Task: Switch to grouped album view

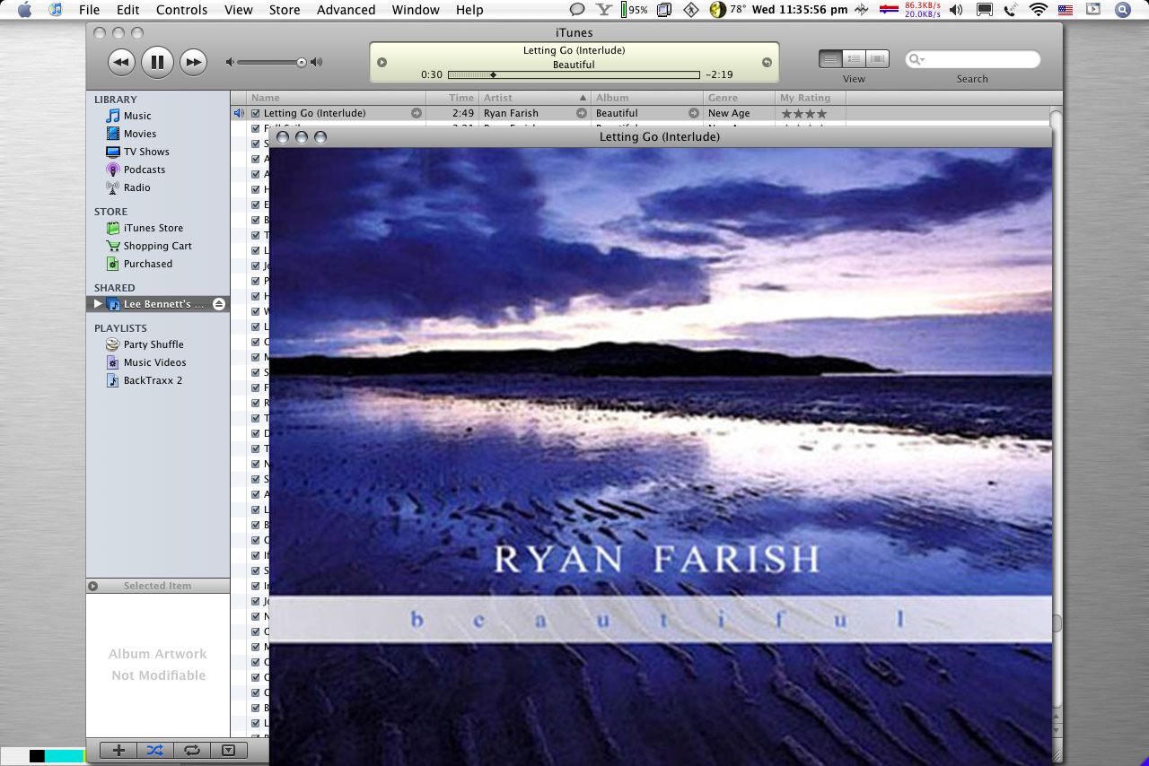Action: [854, 59]
